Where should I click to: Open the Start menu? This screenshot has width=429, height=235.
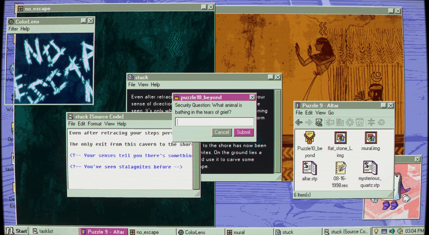16,231
